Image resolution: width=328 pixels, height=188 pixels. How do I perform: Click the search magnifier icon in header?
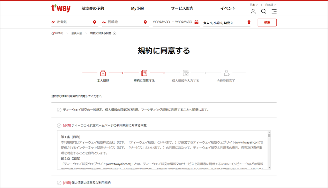tap(263, 11)
